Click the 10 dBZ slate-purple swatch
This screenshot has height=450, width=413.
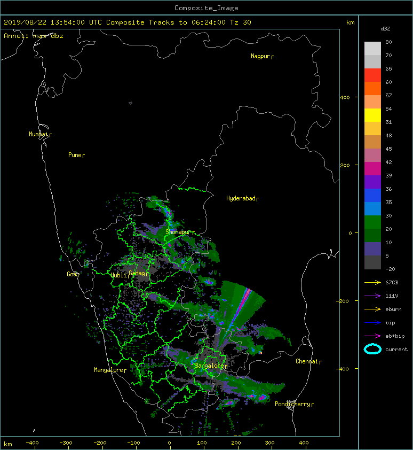372,249
